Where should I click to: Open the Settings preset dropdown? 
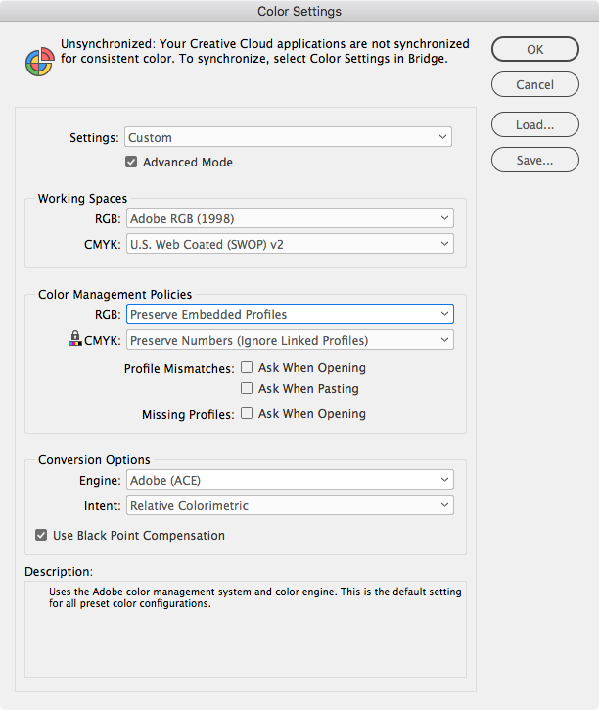click(x=289, y=137)
